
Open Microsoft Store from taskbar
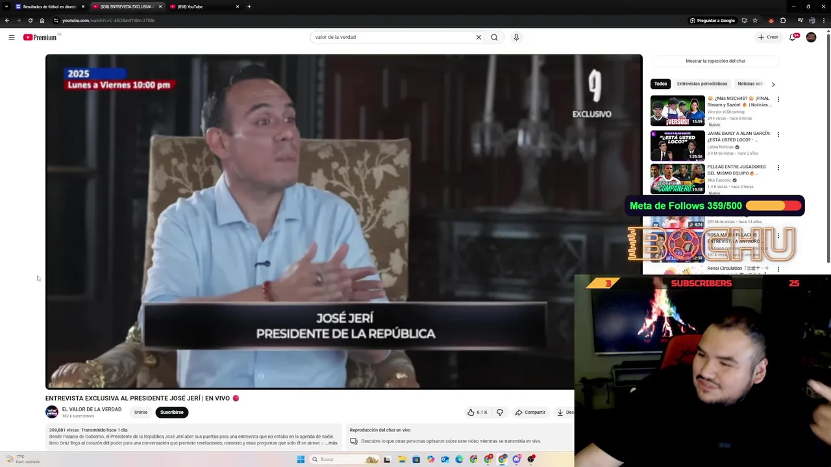(x=416, y=459)
